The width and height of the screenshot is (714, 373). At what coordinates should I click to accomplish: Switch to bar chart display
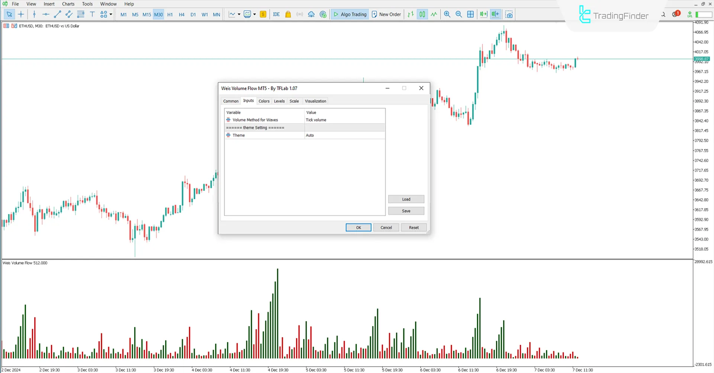point(411,14)
